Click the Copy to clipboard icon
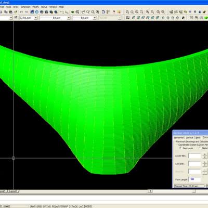The height and width of the screenshot is (208, 208). coord(6,12)
